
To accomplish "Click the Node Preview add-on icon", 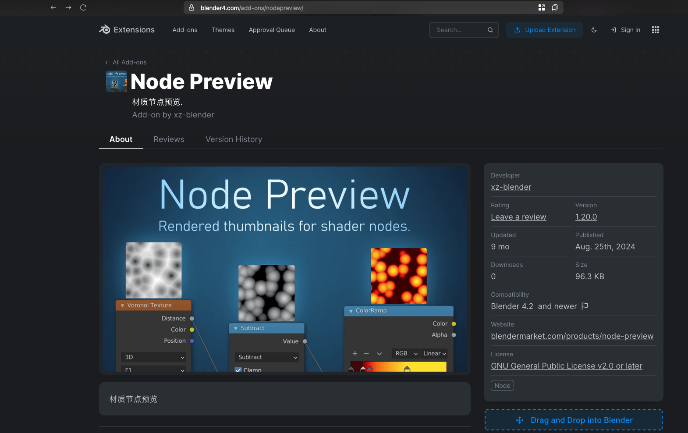I will point(117,81).
